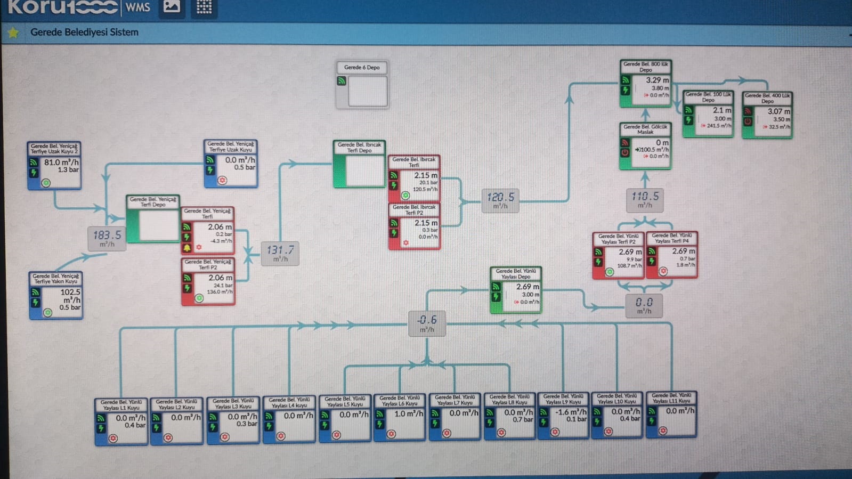Click signal icon on 800 lük Depo card
852x479 pixels.
pos(626,80)
